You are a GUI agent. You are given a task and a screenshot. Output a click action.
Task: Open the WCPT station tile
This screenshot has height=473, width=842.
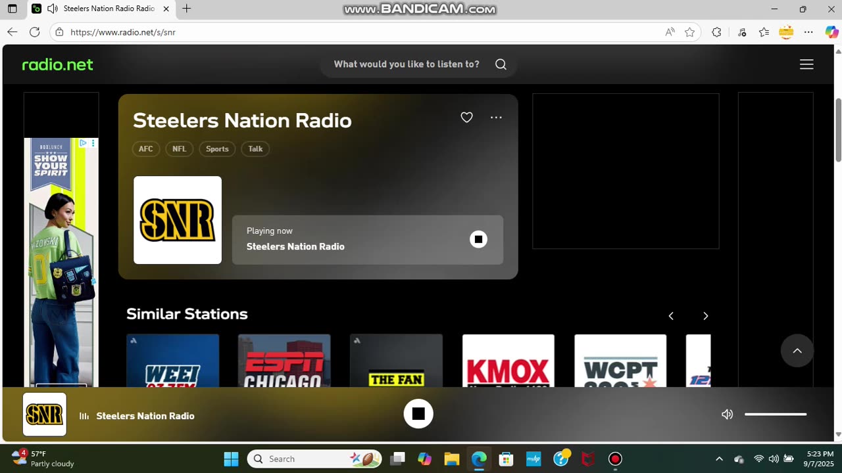[620, 361]
